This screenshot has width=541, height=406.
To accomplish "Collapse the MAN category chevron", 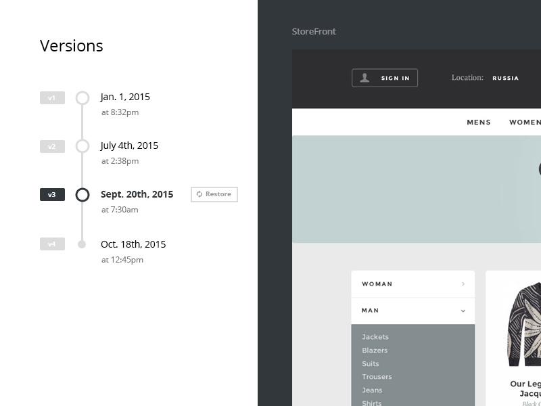I will 463,311.
